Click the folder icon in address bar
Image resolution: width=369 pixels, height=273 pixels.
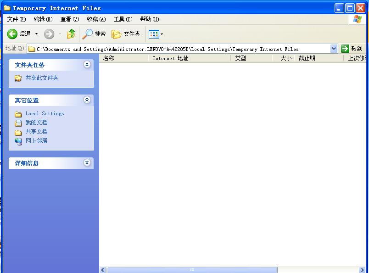pos(32,49)
